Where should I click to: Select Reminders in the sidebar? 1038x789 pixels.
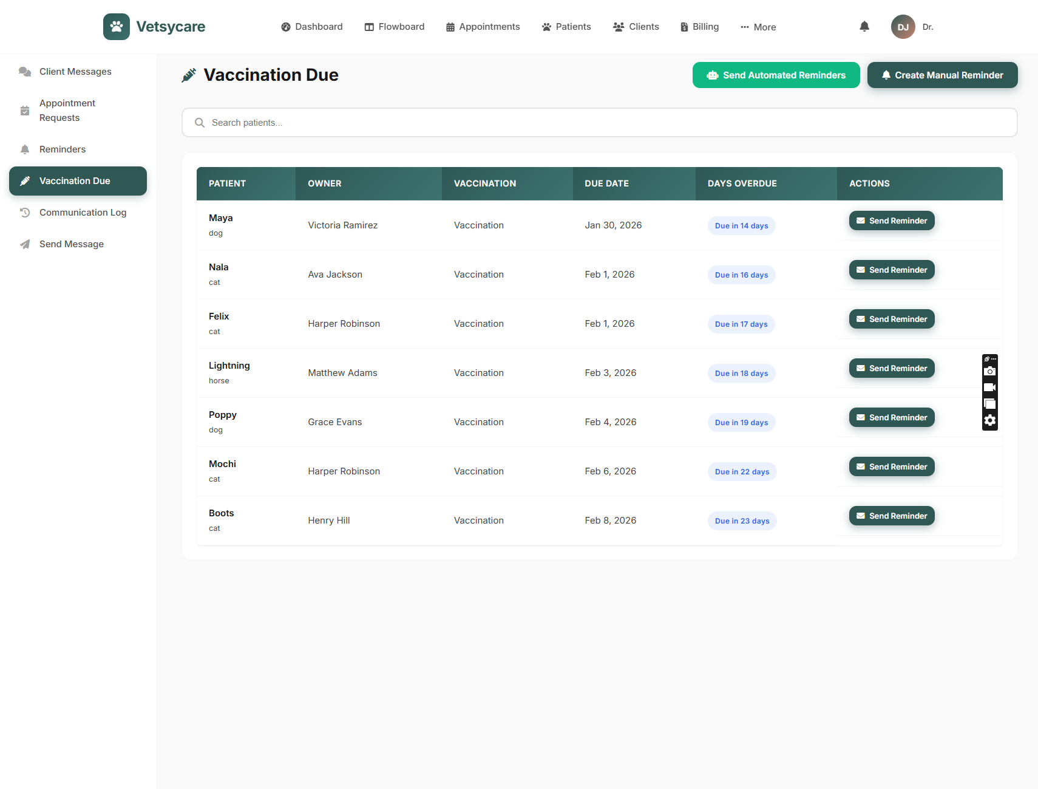click(x=63, y=149)
